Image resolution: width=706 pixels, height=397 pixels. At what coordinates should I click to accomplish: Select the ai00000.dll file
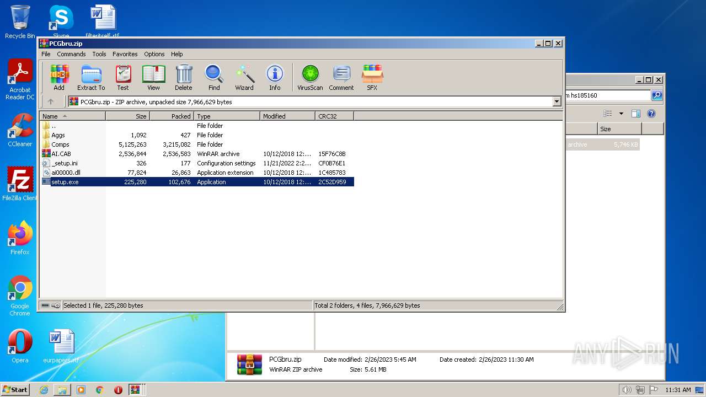197,173
